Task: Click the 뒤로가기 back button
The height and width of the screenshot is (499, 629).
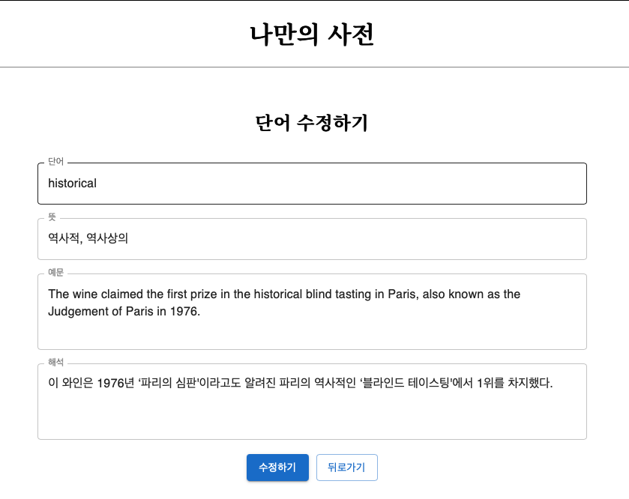Action: tap(347, 468)
